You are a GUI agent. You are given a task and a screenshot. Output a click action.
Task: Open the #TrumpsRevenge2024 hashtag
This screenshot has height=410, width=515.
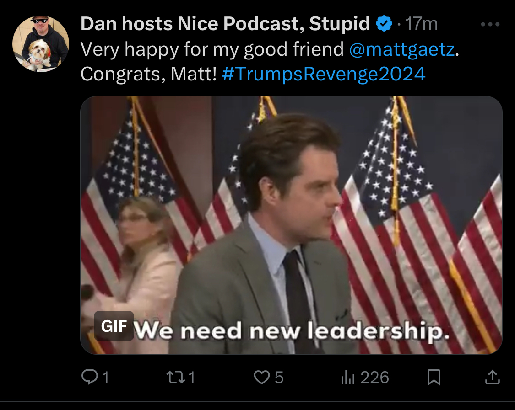(x=324, y=74)
